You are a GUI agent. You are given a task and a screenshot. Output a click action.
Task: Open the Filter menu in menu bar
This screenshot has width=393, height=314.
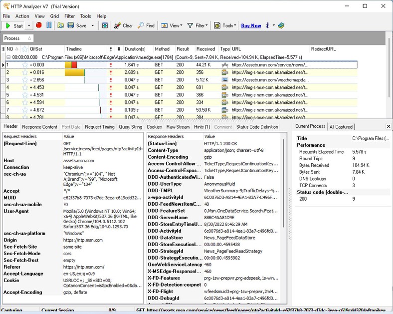click(x=69, y=16)
